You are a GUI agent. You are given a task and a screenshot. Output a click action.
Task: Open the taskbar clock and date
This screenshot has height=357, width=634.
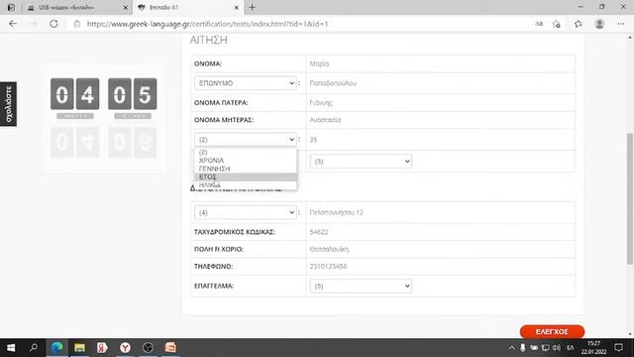pyautogui.click(x=593, y=348)
